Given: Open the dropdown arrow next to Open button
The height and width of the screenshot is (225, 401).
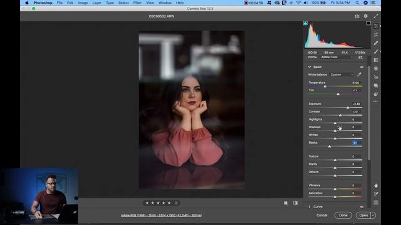Looking at the screenshot, I should pyautogui.click(x=373, y=215).
